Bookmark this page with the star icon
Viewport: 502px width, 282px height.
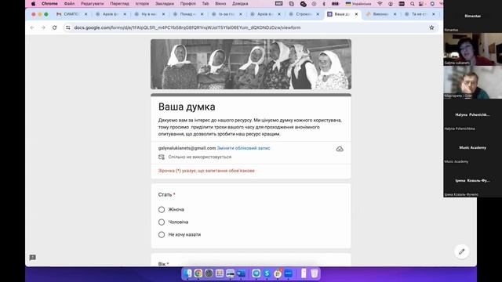(x=431, y=28)
